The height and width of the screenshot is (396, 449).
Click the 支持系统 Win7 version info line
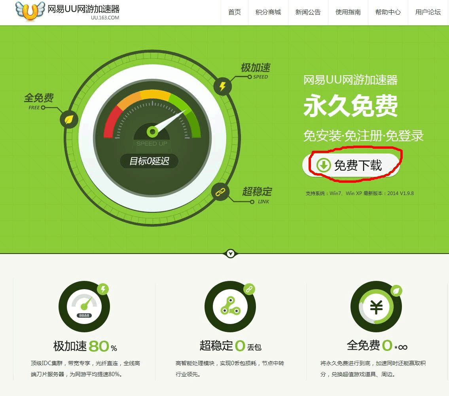[360, 193]
